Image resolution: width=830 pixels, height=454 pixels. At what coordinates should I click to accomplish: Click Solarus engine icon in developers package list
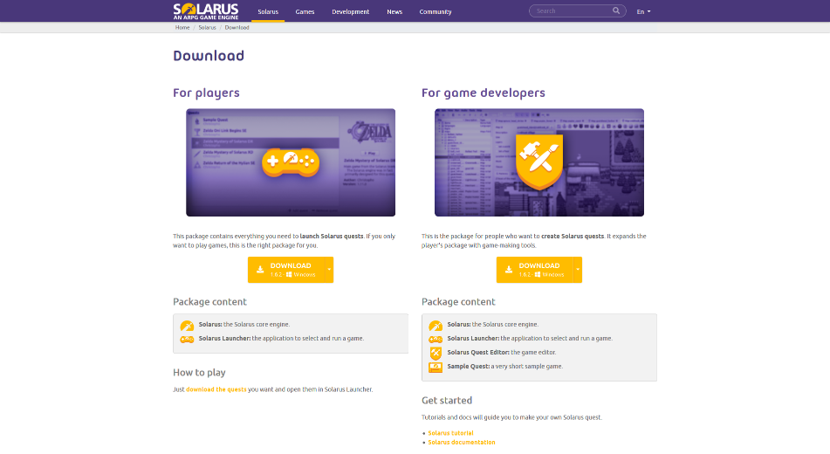pos(436,326)
